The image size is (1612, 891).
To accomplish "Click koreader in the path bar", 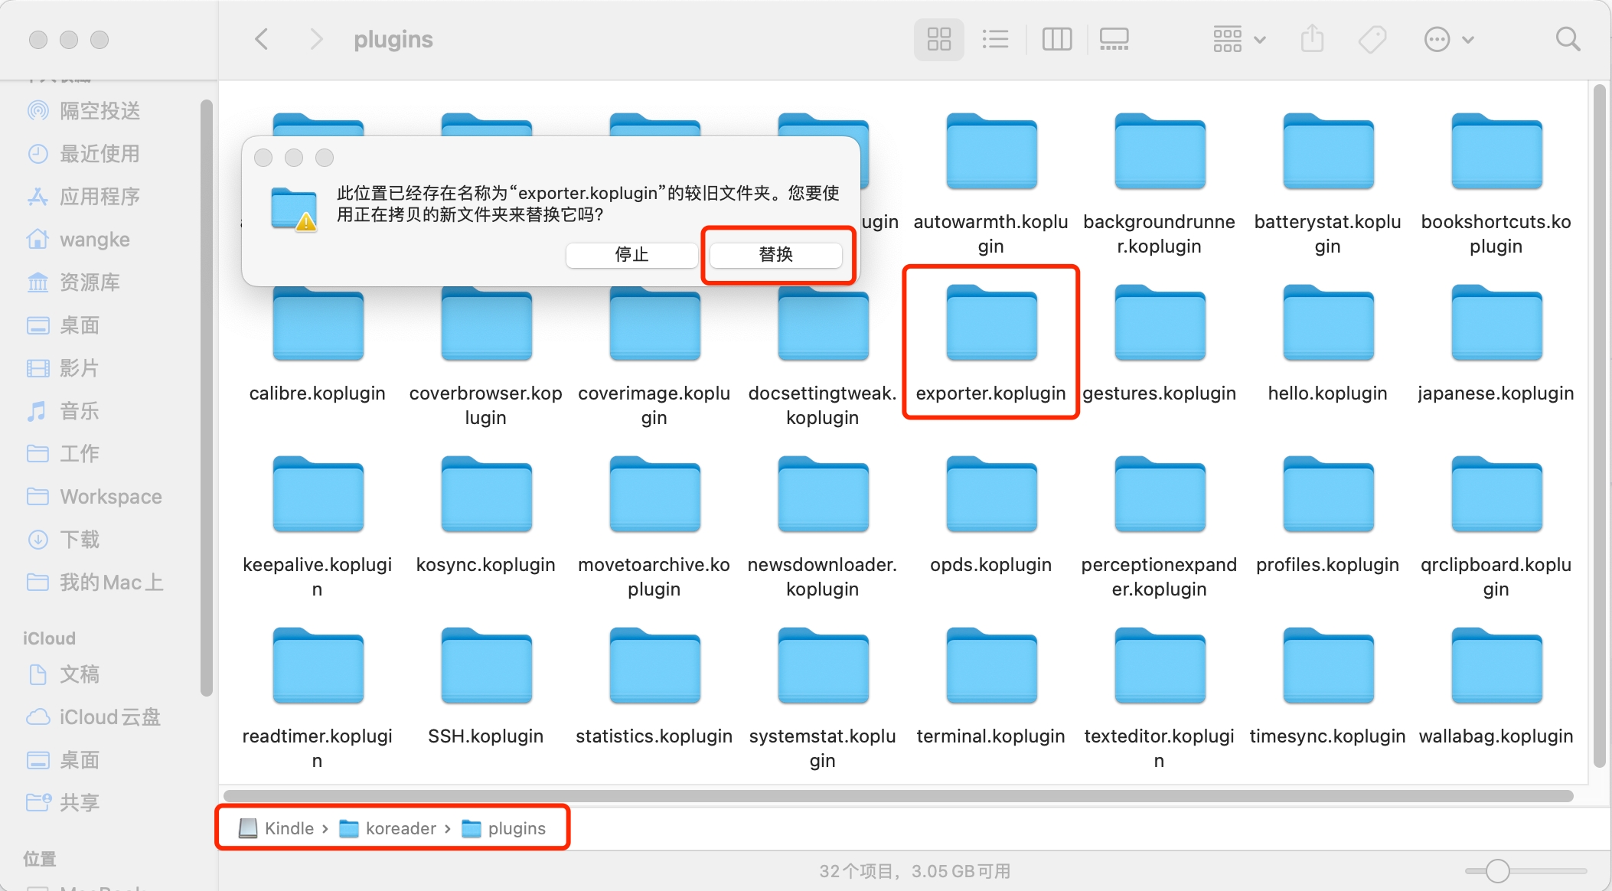I will (400, 828).
